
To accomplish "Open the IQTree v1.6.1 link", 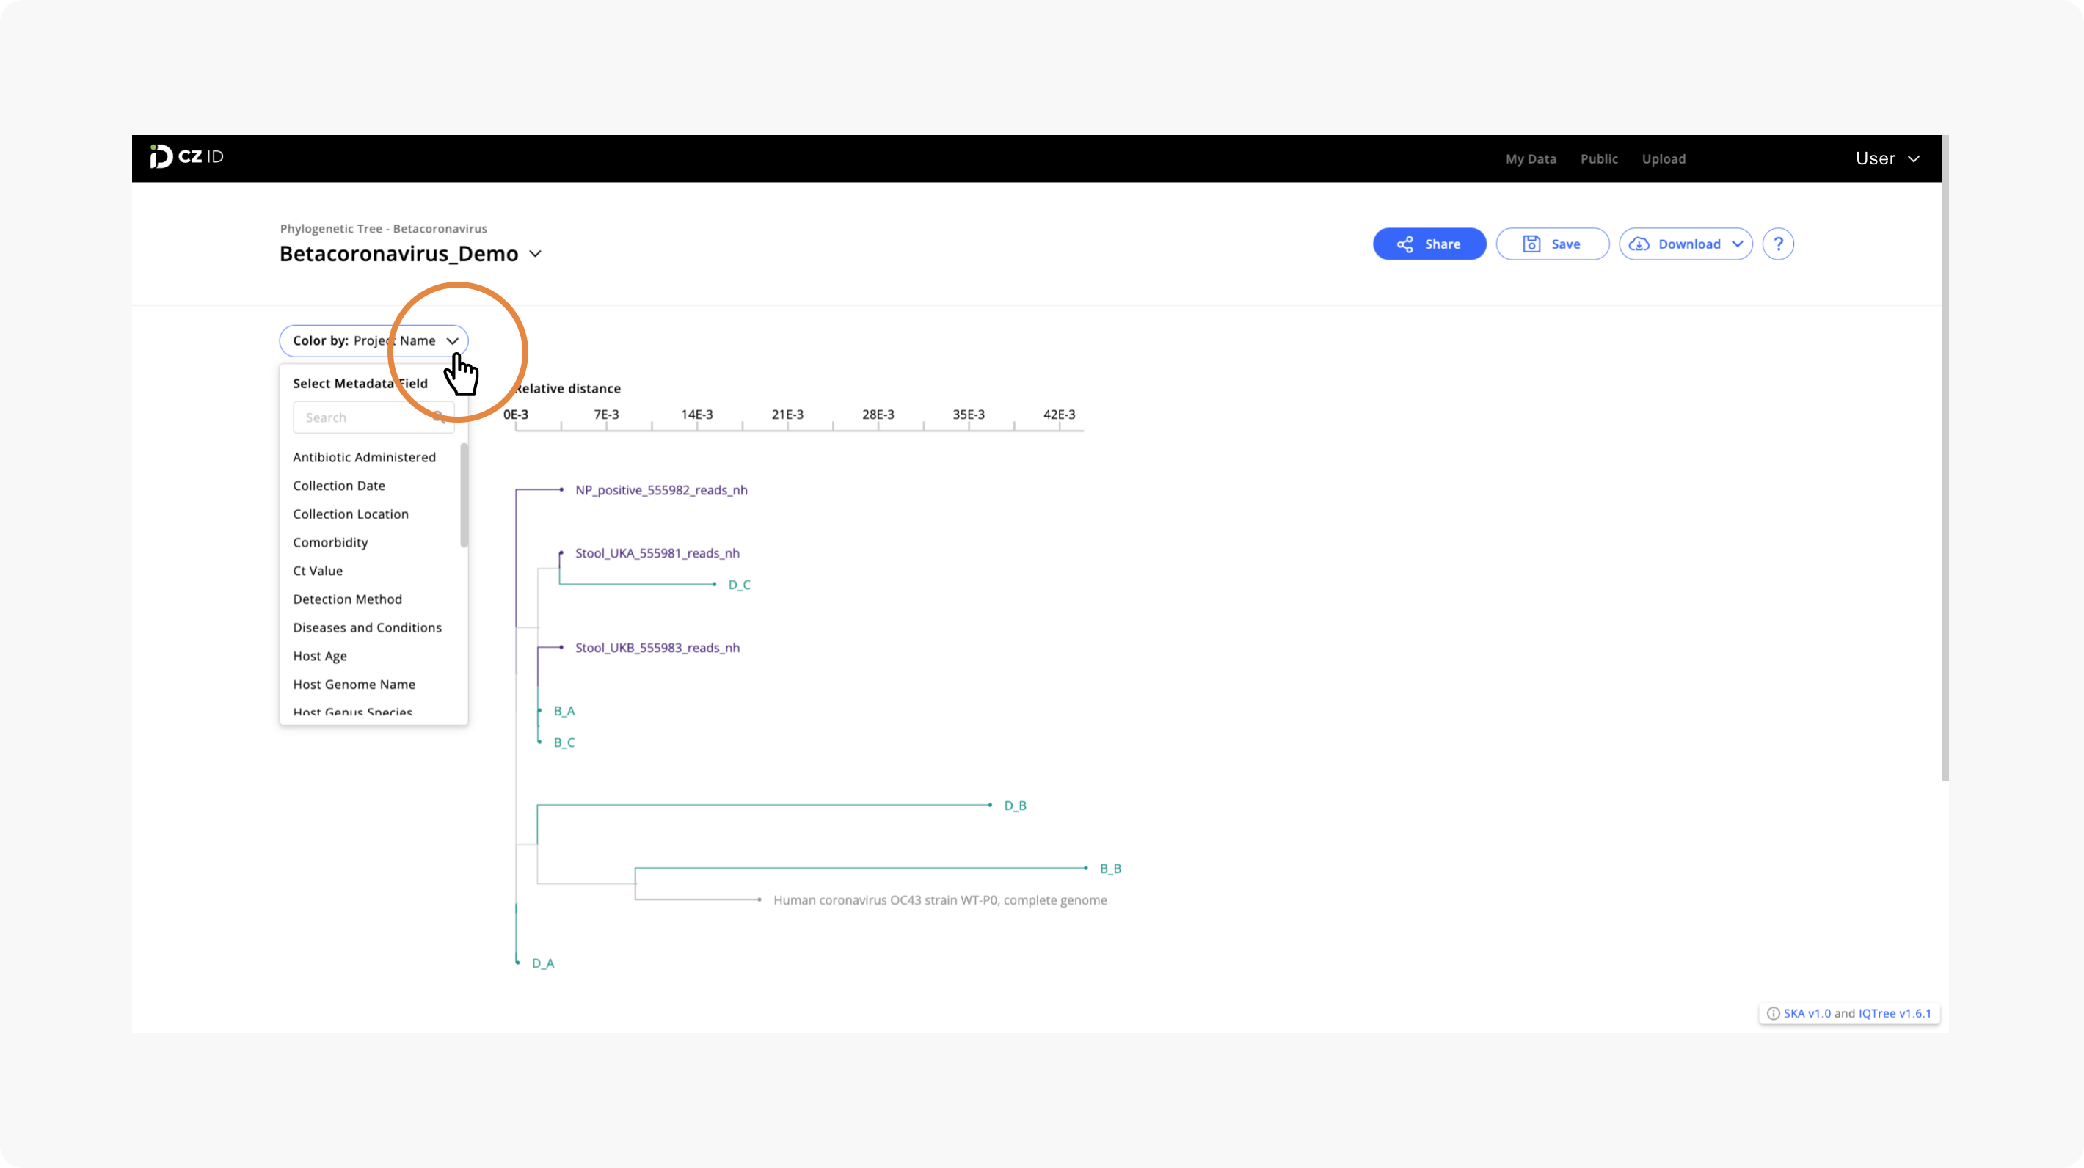I will pyautogui.click(x=1894, y=1013).
